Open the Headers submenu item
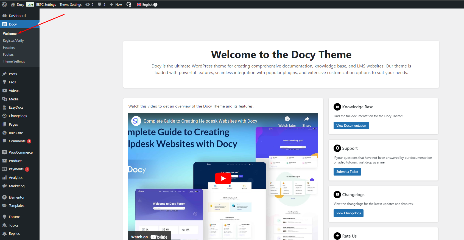Screen dimensions: 464x240 tap(9, 48)
